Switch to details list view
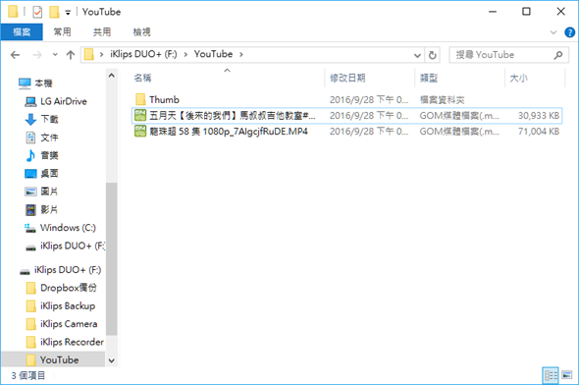This screenshot has height=385, width=579. tap(551, 375)
